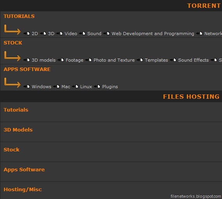Viewport: 222px width, 199px height.
Task: Open the Mac apps subforum
Action: [x=66, y=87]
